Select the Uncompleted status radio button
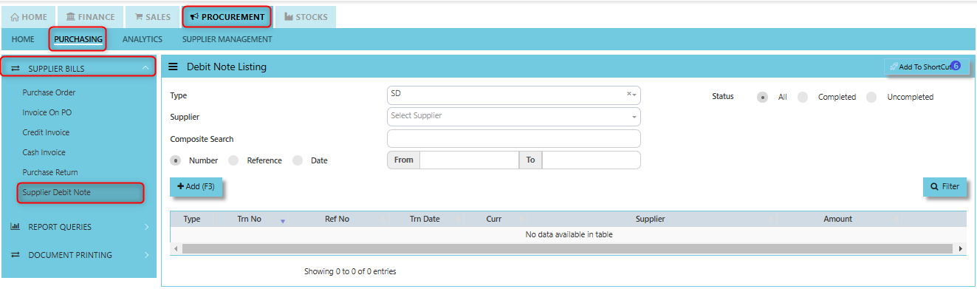 (x=871, y=97)
